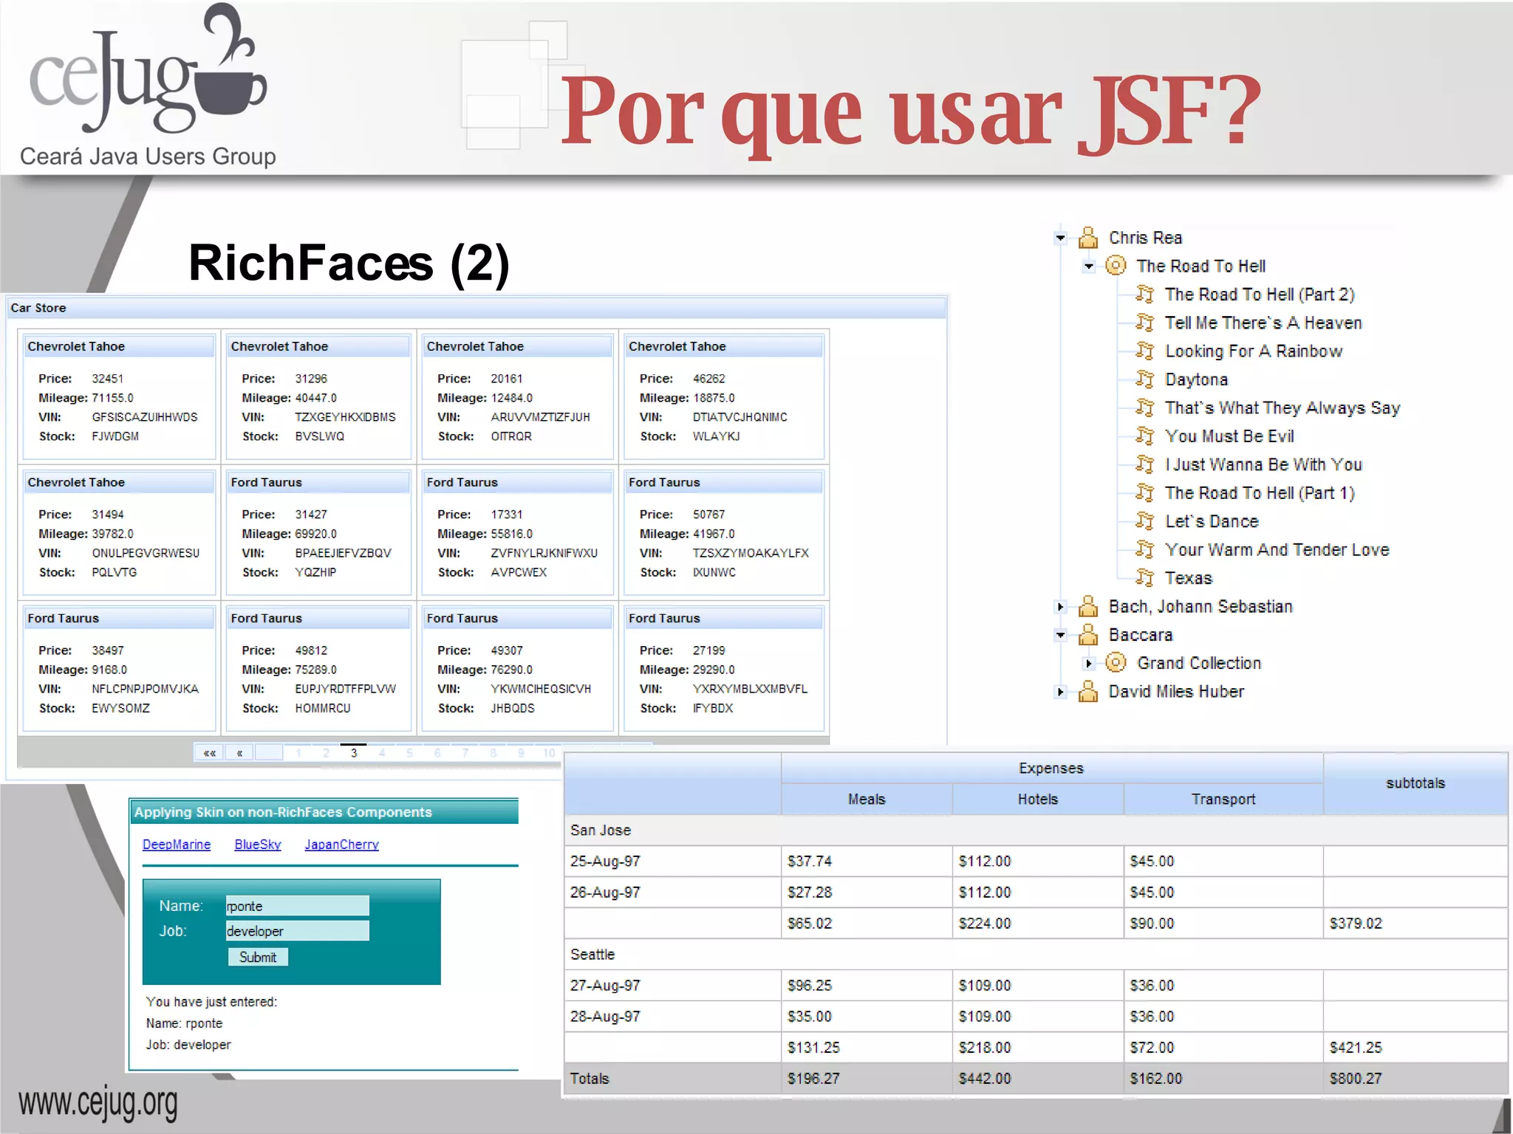Go to first page of Car Store pager
This screenshot has width=1513, height=1134.
pyautogui.click(x=209, y=753)
